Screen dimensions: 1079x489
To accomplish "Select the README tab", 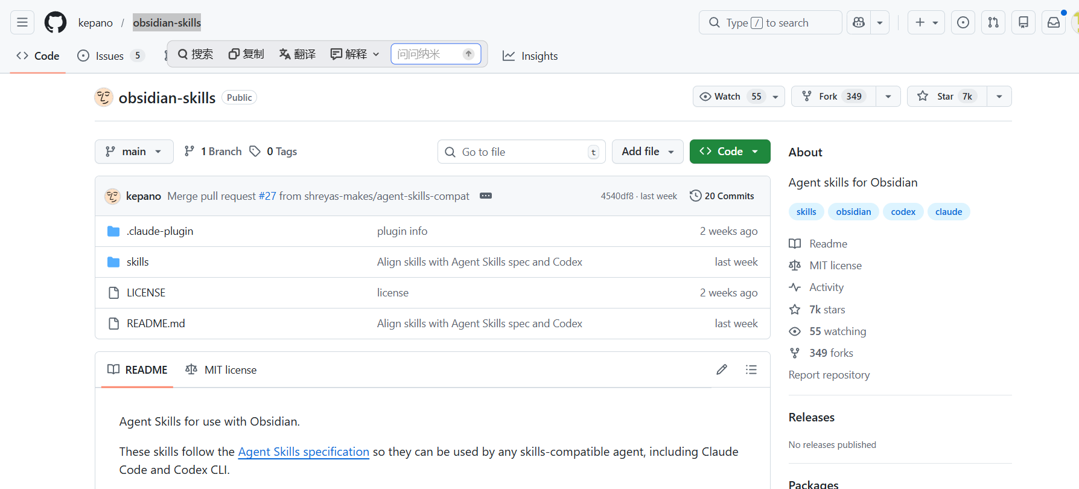I will pos(138,369).
